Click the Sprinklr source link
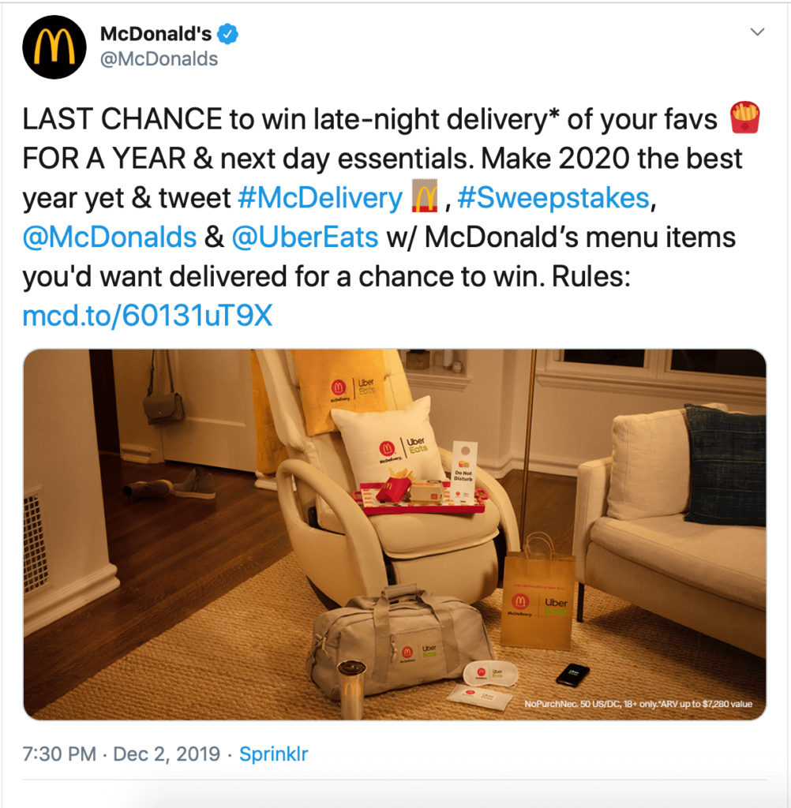 point(273,754)
